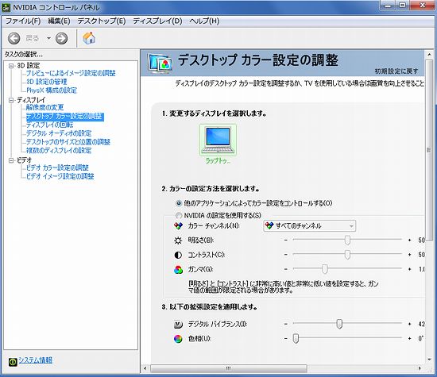Click the Forward arrow toolbar button
Image resolution: width=437 pixels, height=377 pixels.
click(62, 38)
